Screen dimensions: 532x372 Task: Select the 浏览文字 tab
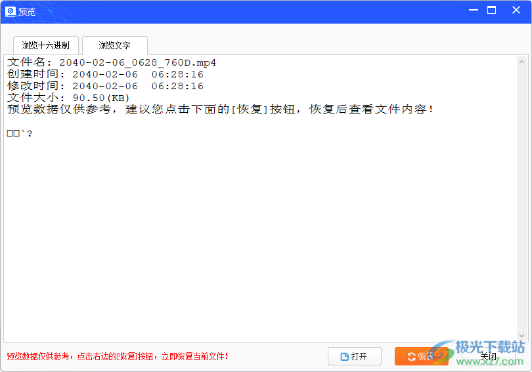(115, 45)
